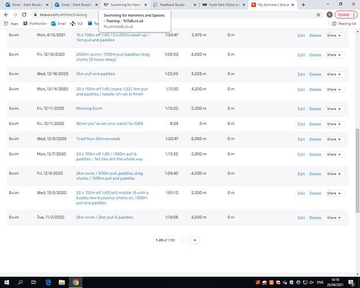Open Share dropdown for the 11/3/2020 swim
360x288 pixels.
(x=335, y=218)
